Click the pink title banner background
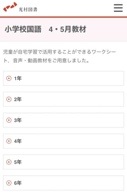 106,29
